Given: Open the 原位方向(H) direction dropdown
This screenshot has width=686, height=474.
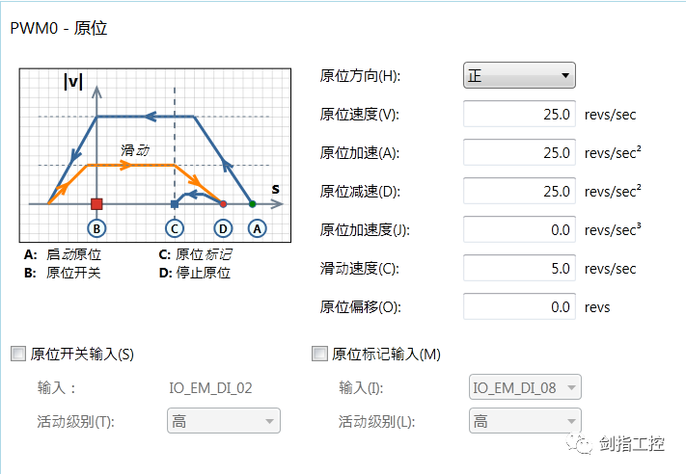Looking at the screenshot, I should tap(519, 75).
